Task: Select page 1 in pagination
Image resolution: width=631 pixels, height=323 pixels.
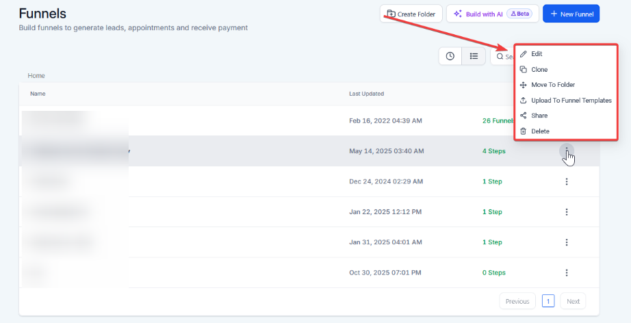Action: (548, 301)
